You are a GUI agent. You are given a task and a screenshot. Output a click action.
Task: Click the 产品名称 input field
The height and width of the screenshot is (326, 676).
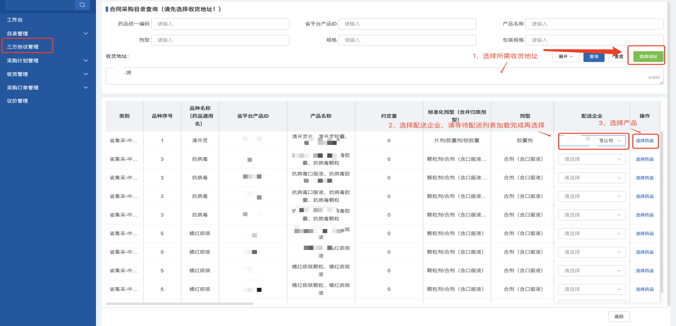(594, 24)
